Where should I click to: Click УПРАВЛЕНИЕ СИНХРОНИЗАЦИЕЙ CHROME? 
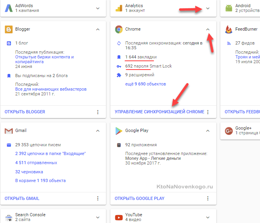tap(160, 112)
